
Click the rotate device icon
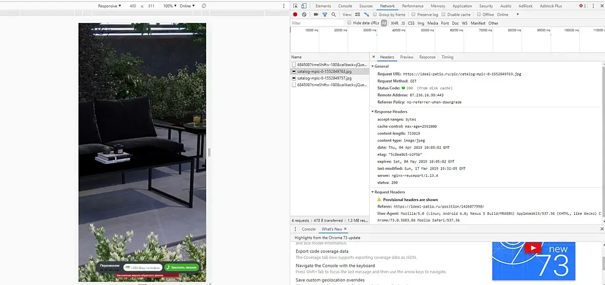tap(204, 6)
